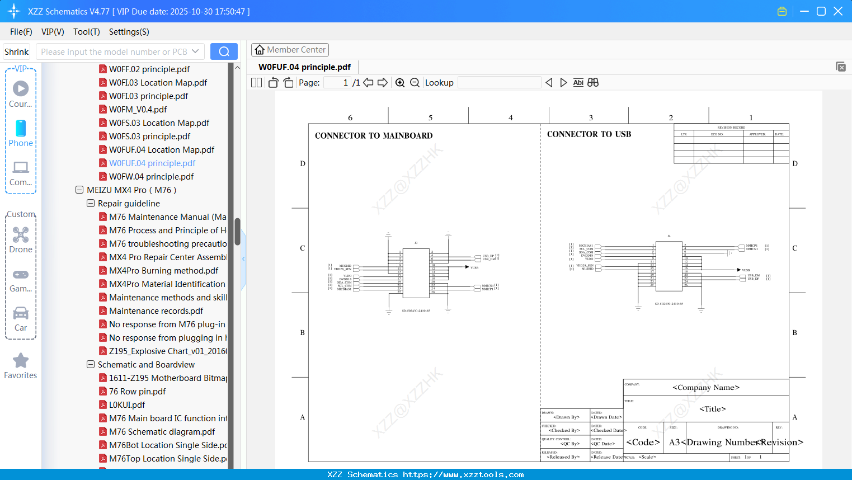Open the Settings(S) menu
852x480 pixels.
[129, 32]
